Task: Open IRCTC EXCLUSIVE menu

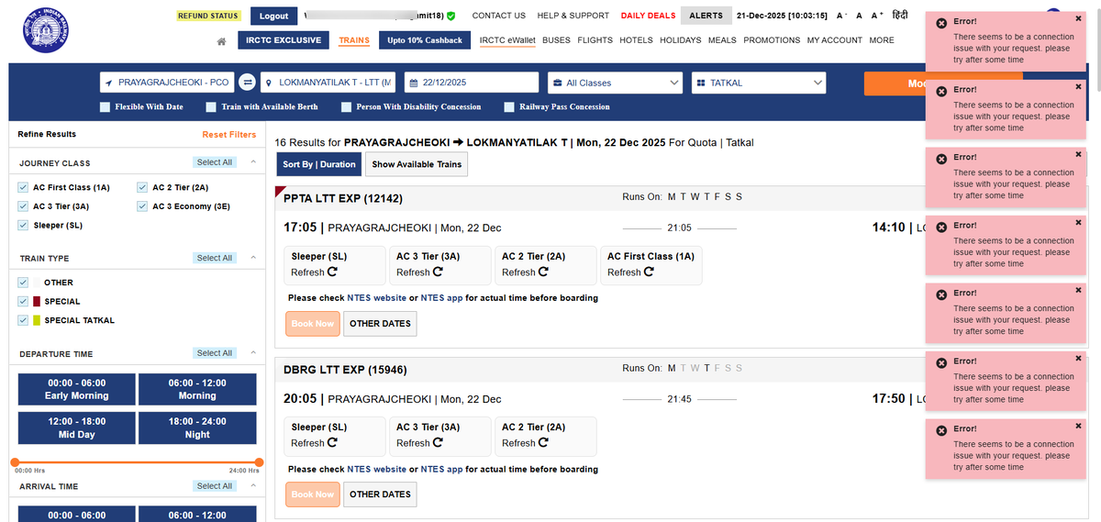Action: (284, 40)
